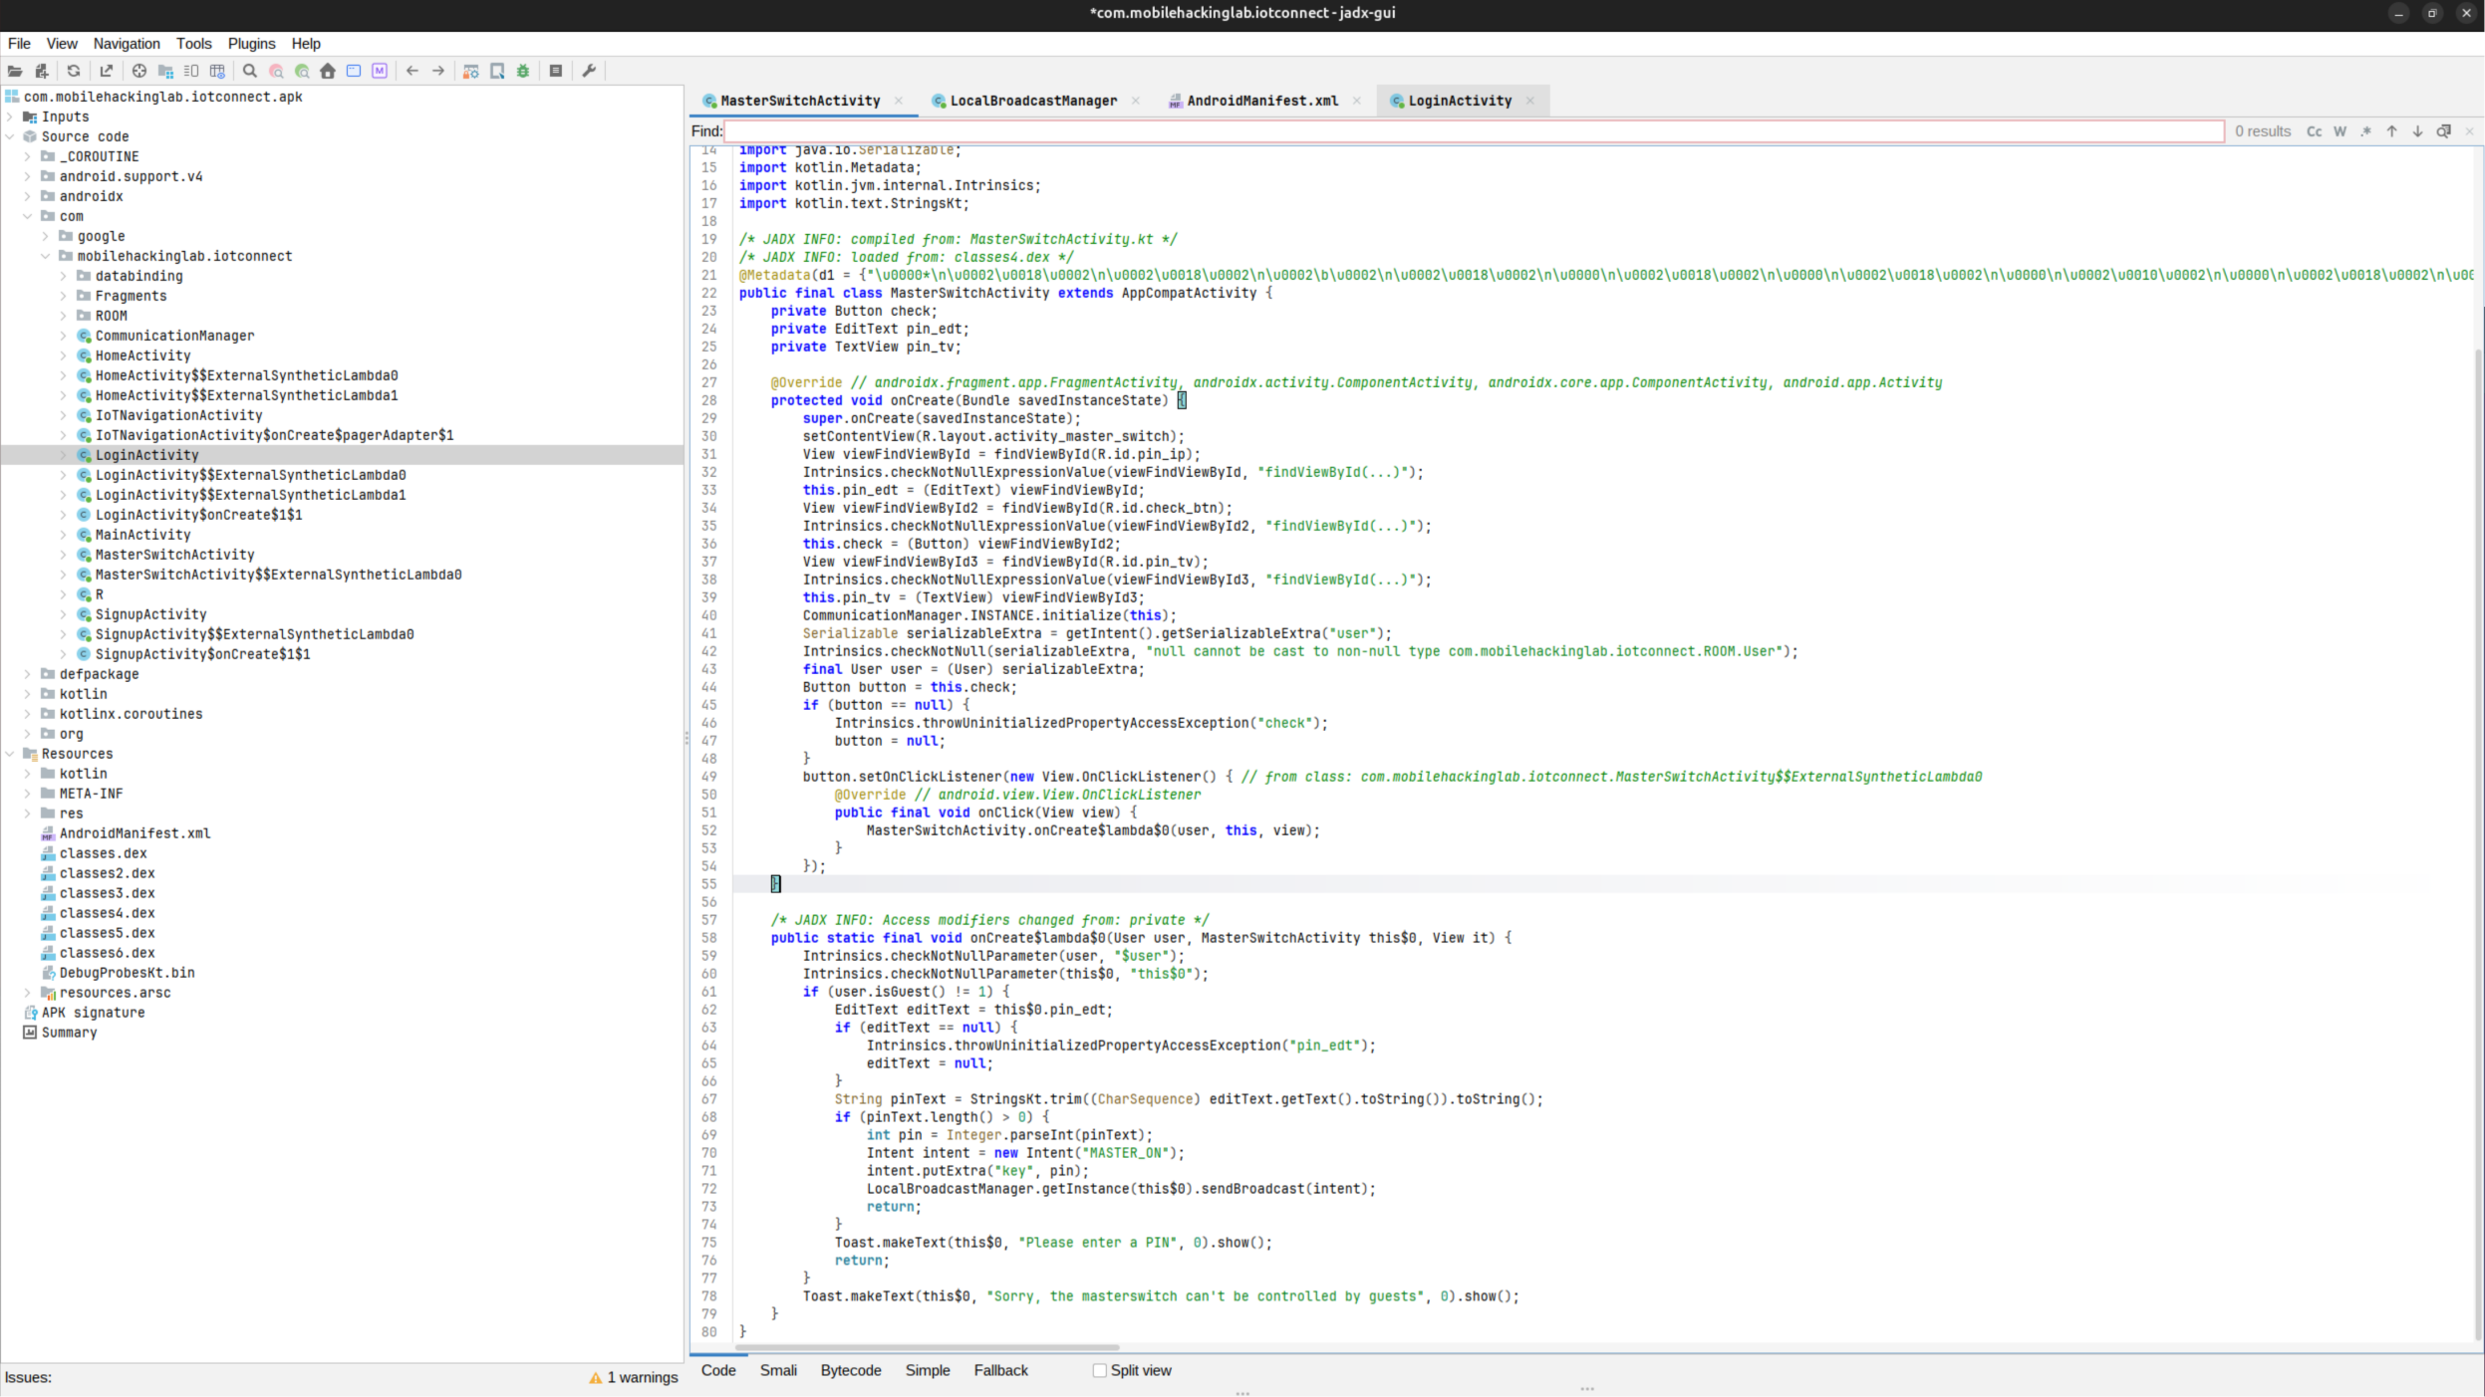The height and width of the screenshot is (1397, 2485).
Task: Open class search with the pink magnifier icon
Action: click(276, 71)
